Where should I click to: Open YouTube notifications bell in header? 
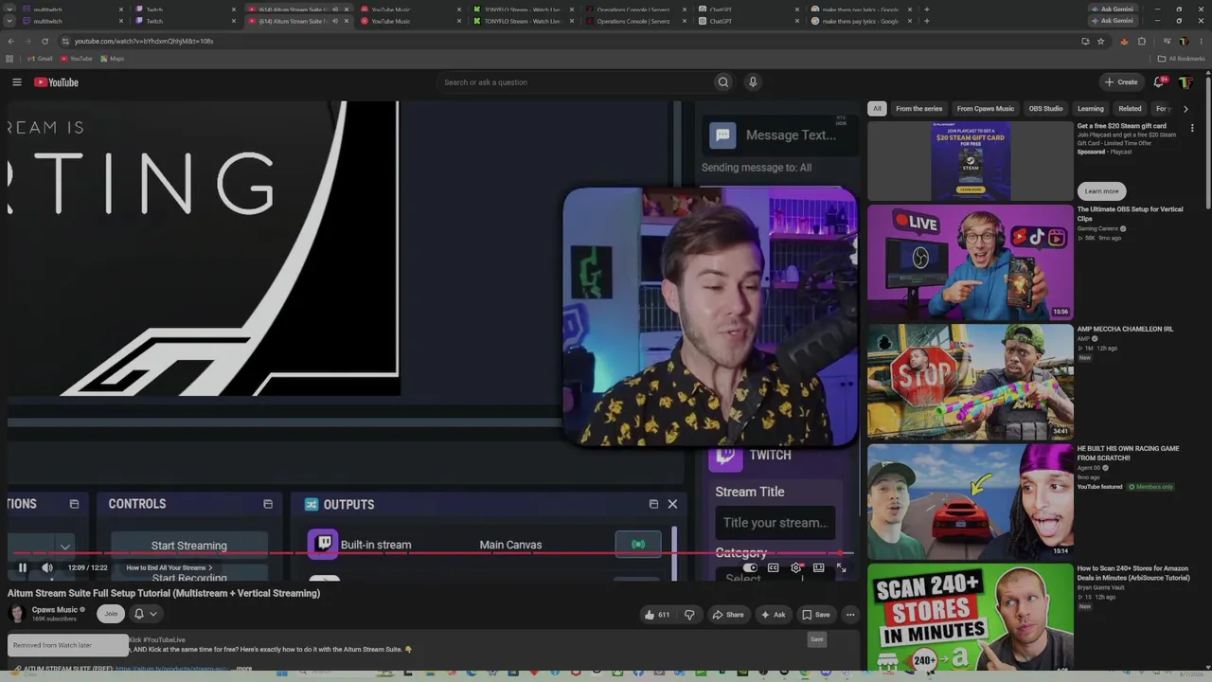click(x=1159, y=82)
